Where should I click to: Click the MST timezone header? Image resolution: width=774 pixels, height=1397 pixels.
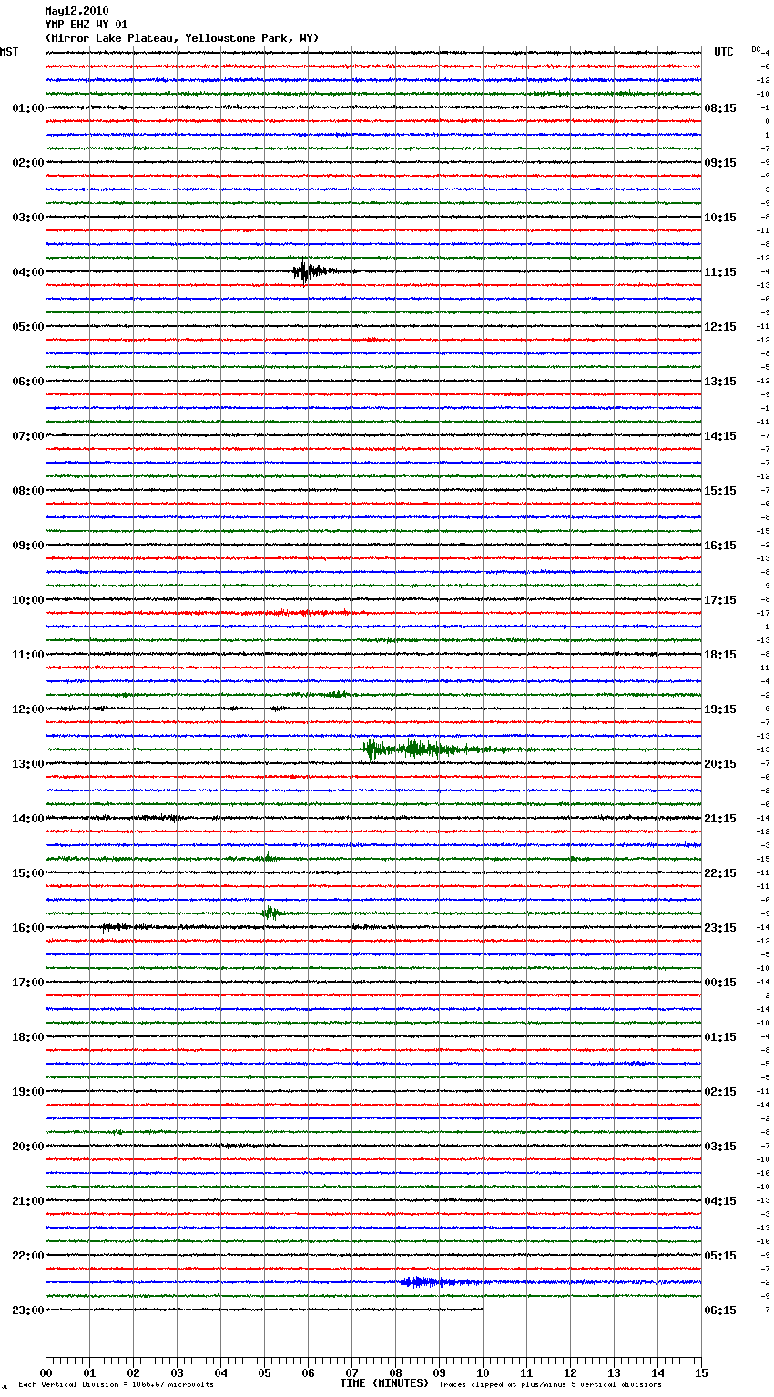click(x=9, y=52)
